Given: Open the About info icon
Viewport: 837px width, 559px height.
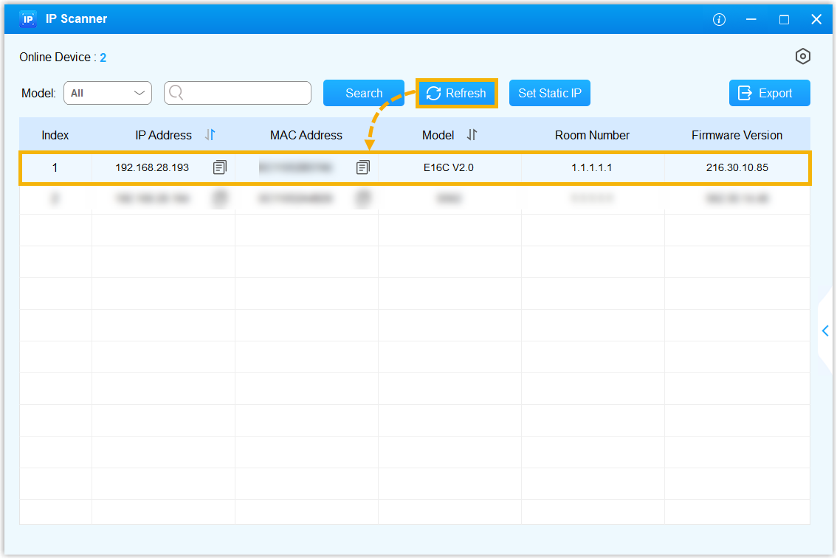Looking at the screenshot, I should pos(719,20).
